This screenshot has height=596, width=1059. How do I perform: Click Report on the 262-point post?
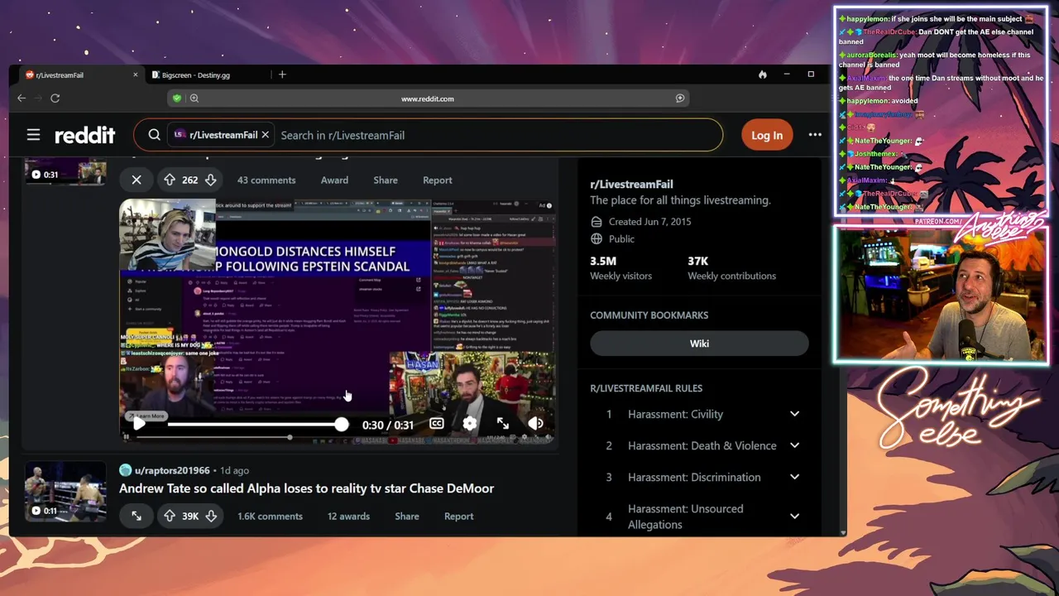pos(438,180)
